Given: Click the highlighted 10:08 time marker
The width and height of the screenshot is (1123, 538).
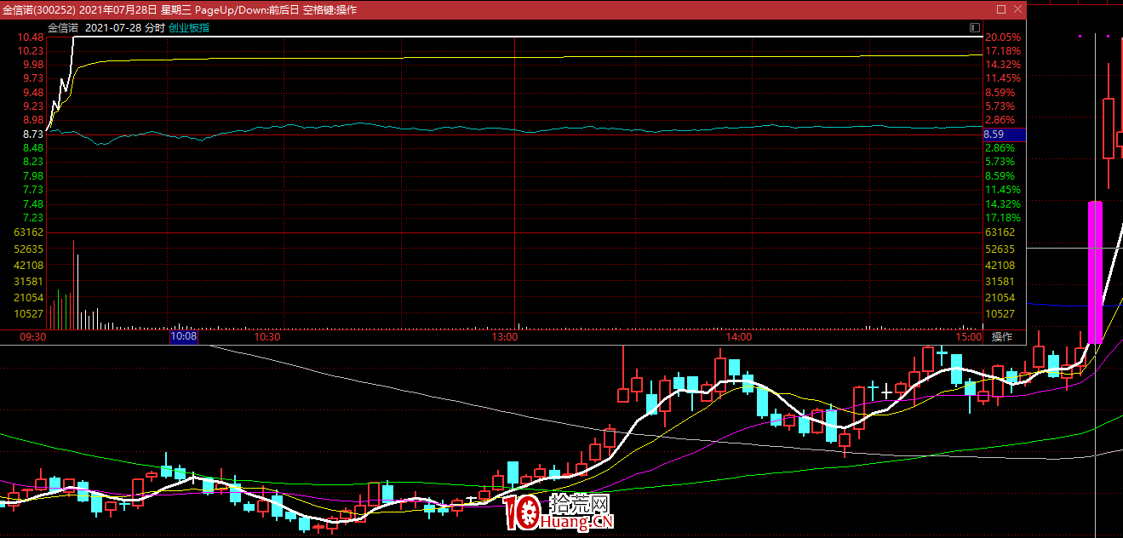Looking at the screenshot, I should [184, 336].
